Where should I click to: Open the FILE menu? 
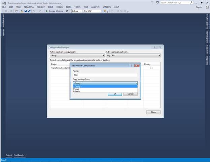click(4, 7)
